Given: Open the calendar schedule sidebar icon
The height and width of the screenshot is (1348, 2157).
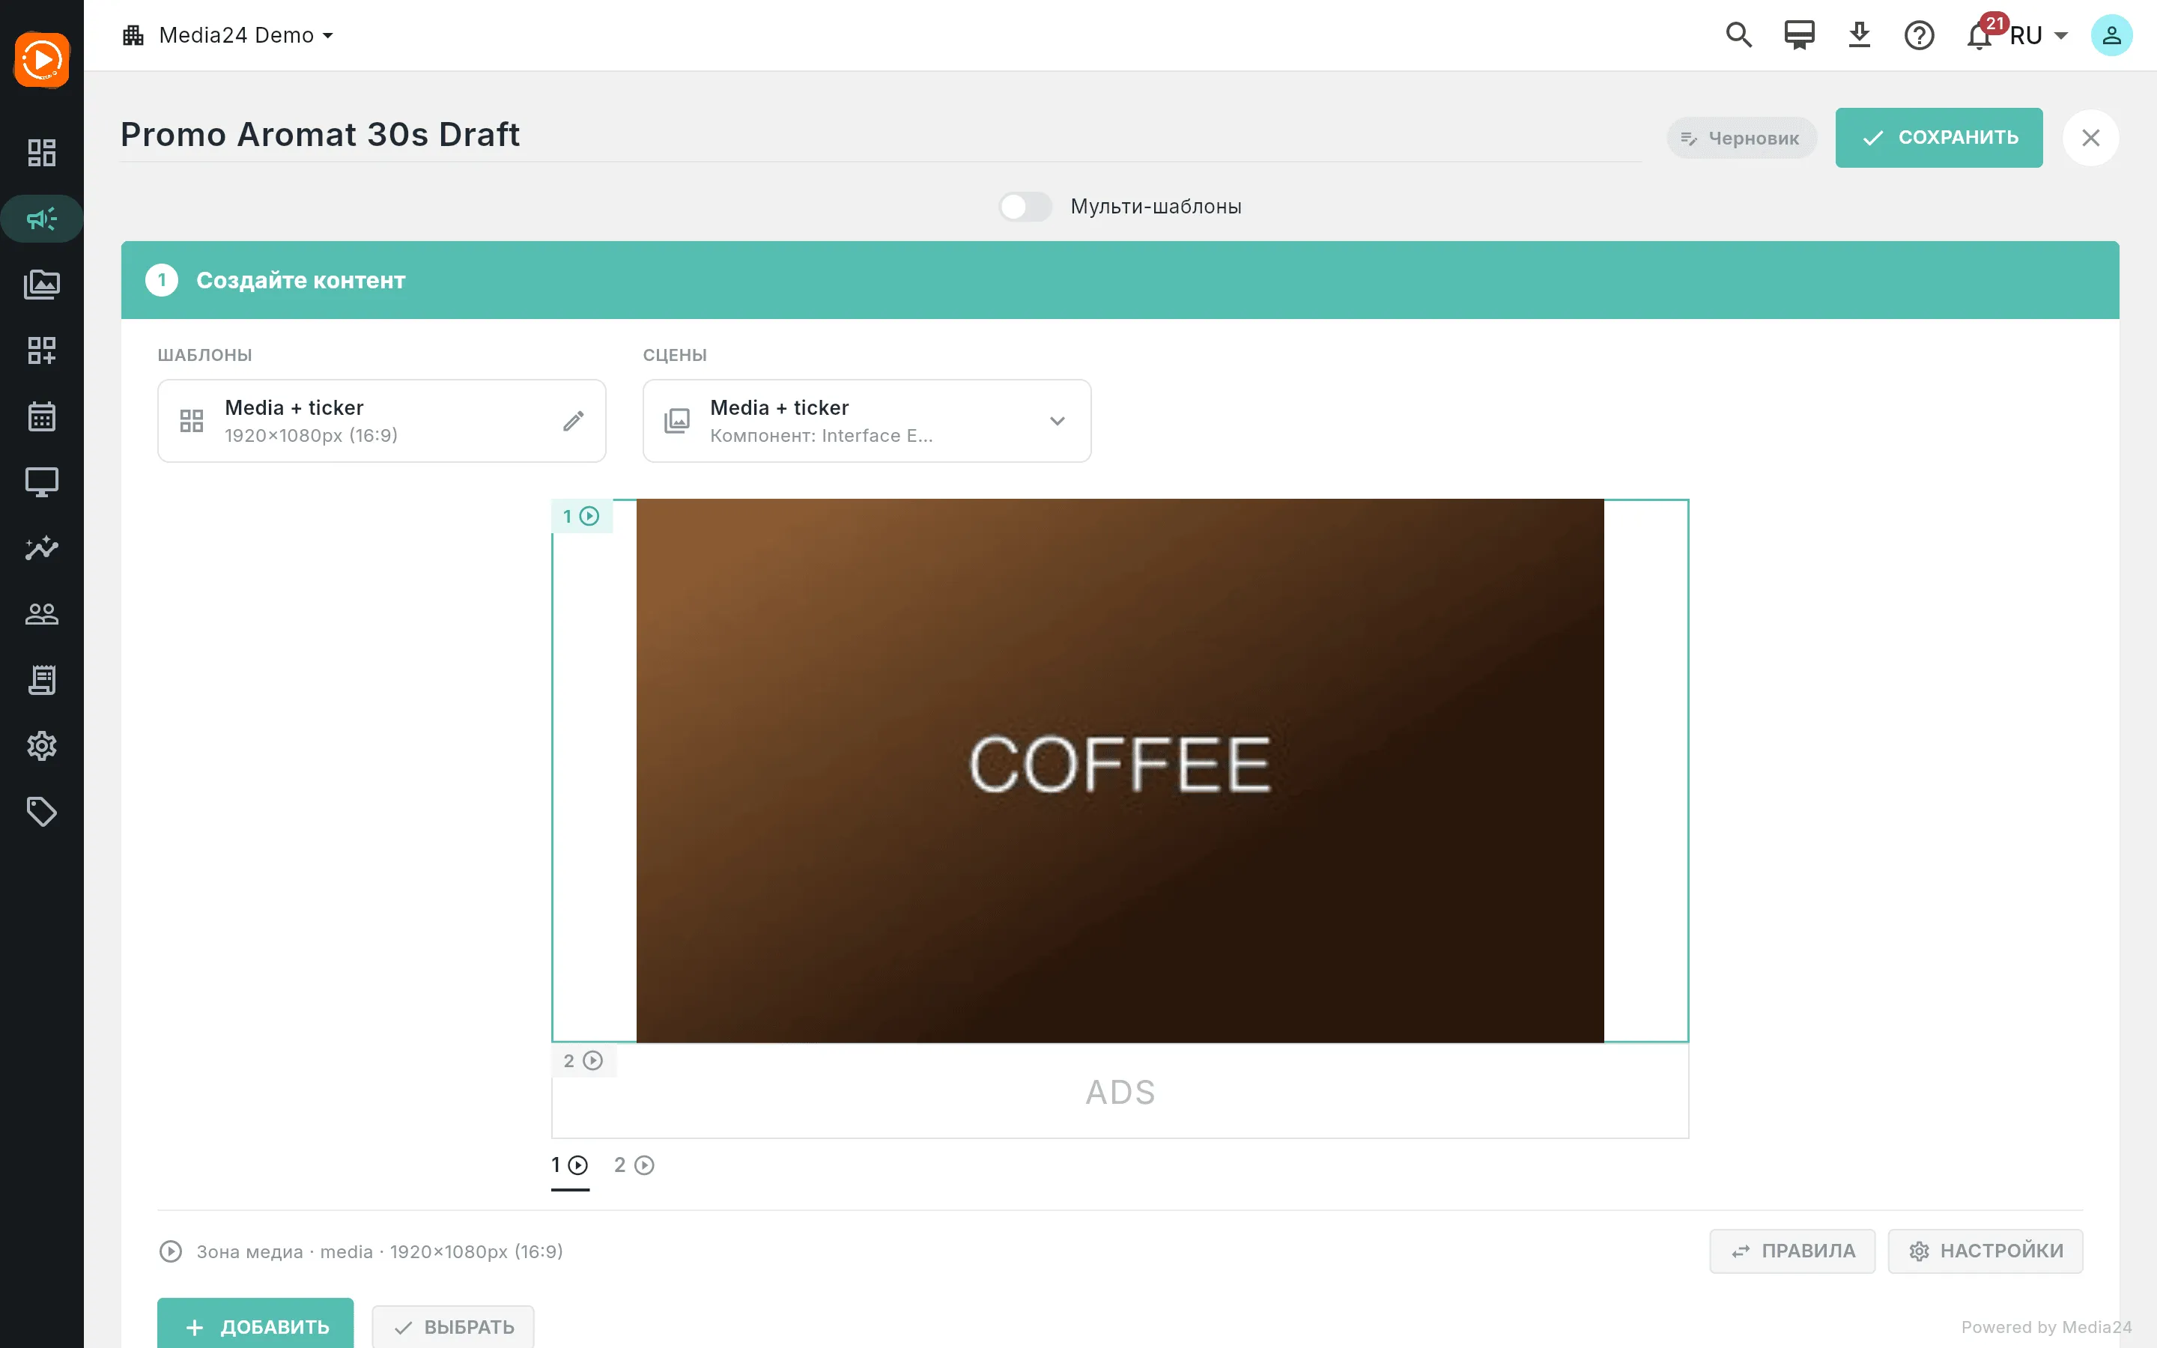Looking at the screenshot, I should pos(41,416).
